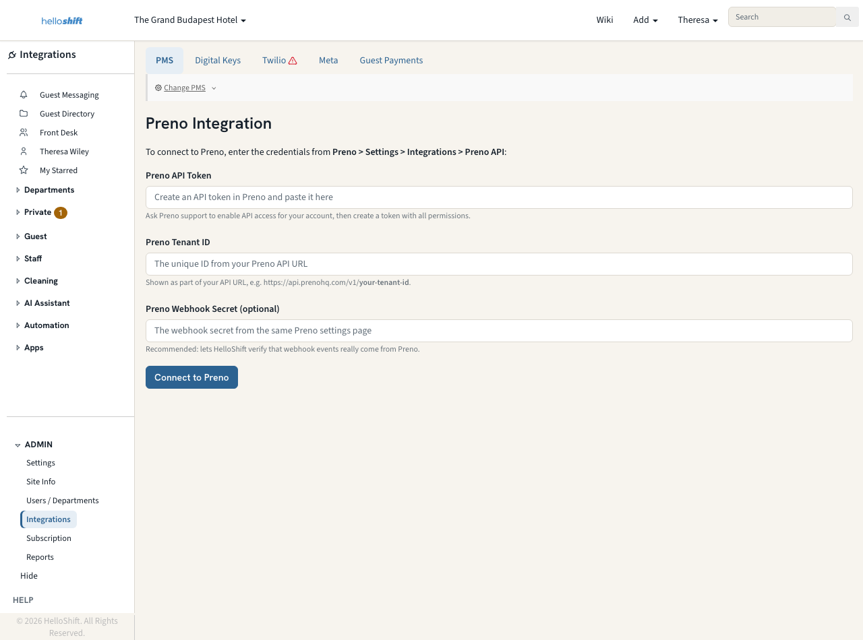Open the Subscription admin page
Viewport: 863px width, 640px height.
49,538
